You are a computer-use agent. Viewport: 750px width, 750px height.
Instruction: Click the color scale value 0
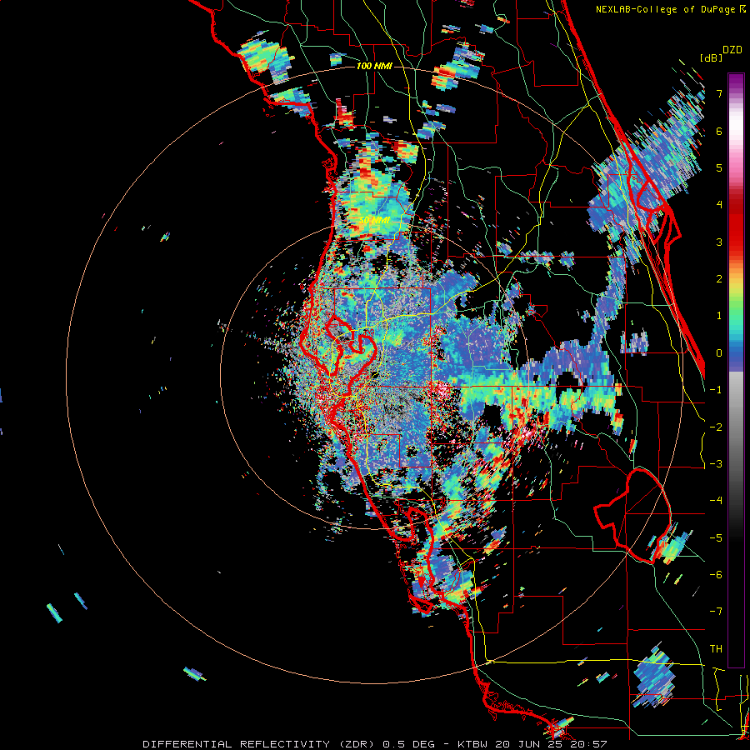(719, 353)
